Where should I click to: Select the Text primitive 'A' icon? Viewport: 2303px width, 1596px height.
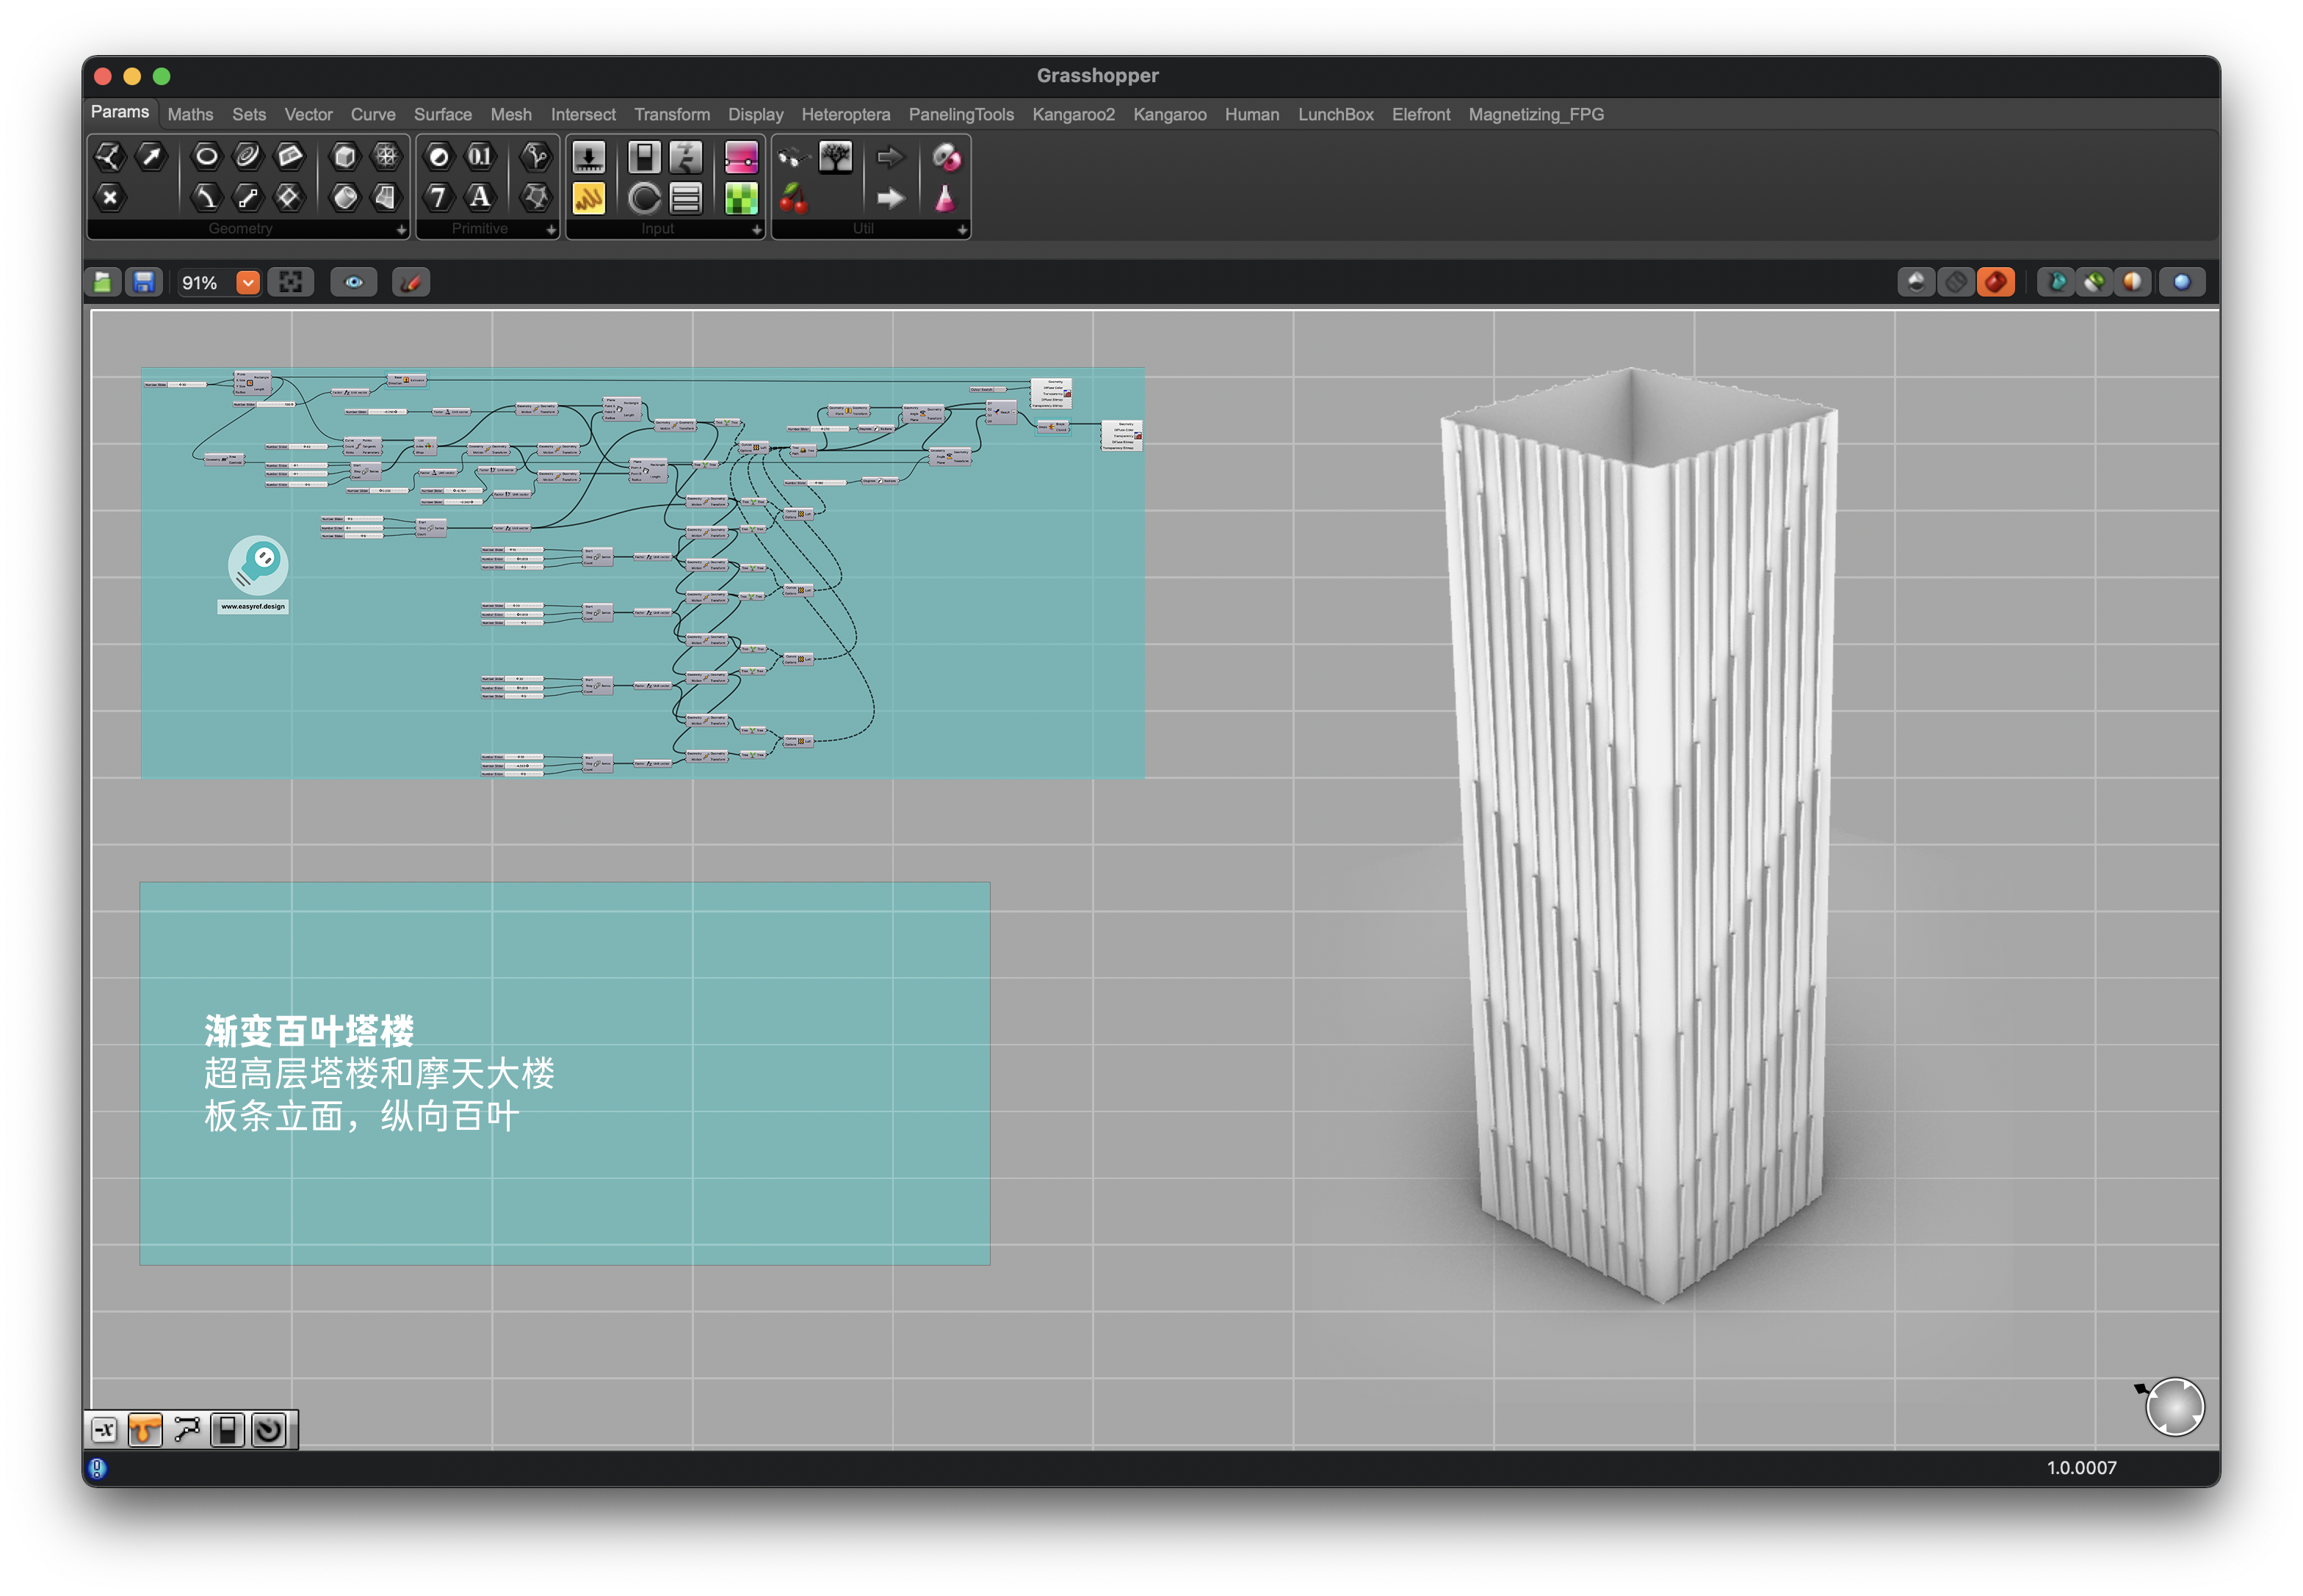click(x=480, y=197)
